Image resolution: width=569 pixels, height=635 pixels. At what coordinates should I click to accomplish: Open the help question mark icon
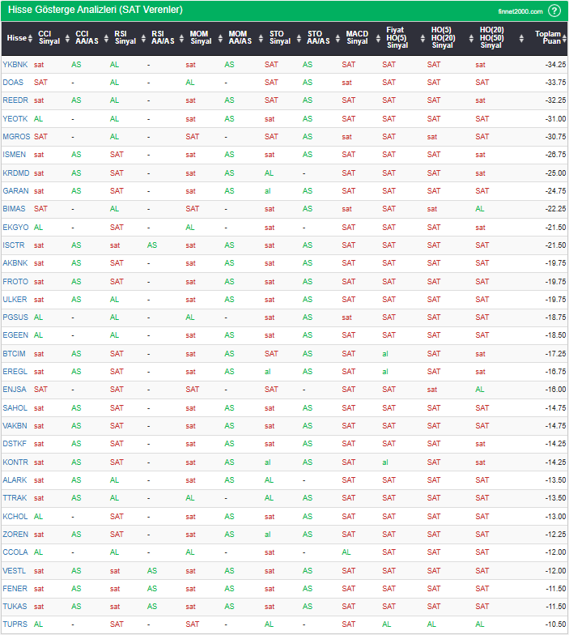point(554,11)
